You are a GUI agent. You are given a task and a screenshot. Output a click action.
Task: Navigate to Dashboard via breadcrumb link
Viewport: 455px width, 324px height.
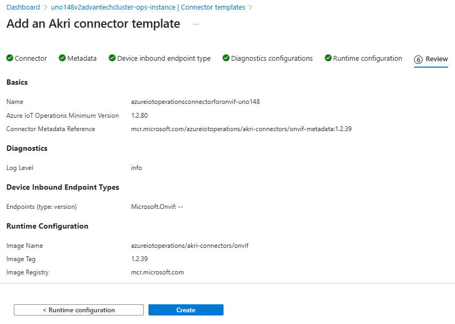click(x=23, y=7)
